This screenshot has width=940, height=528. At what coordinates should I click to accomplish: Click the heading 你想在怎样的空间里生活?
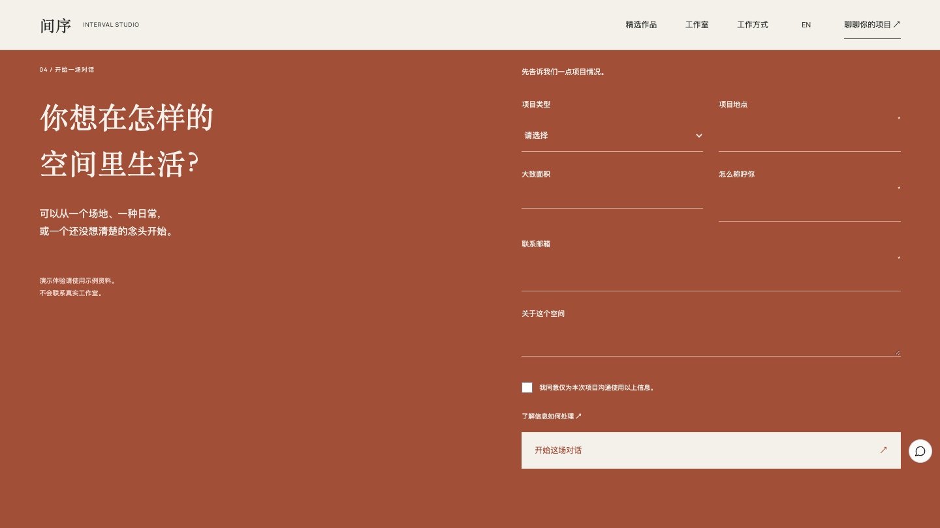coord(127,141)
